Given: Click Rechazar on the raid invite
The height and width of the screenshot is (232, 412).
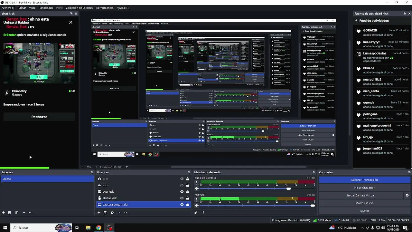Looking at the screenshot, I should [39, 117].
